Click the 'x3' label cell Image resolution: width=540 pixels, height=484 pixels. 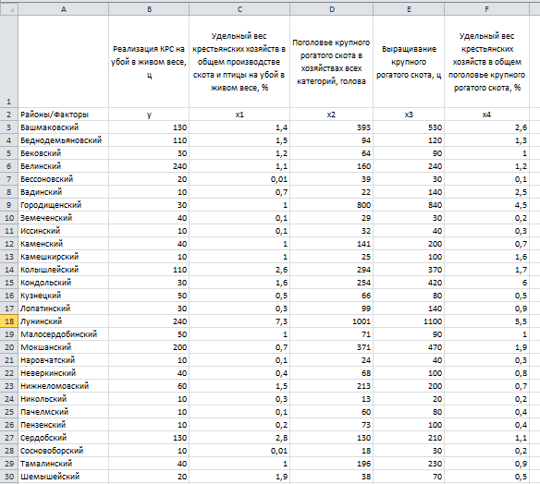pos(409,115)
